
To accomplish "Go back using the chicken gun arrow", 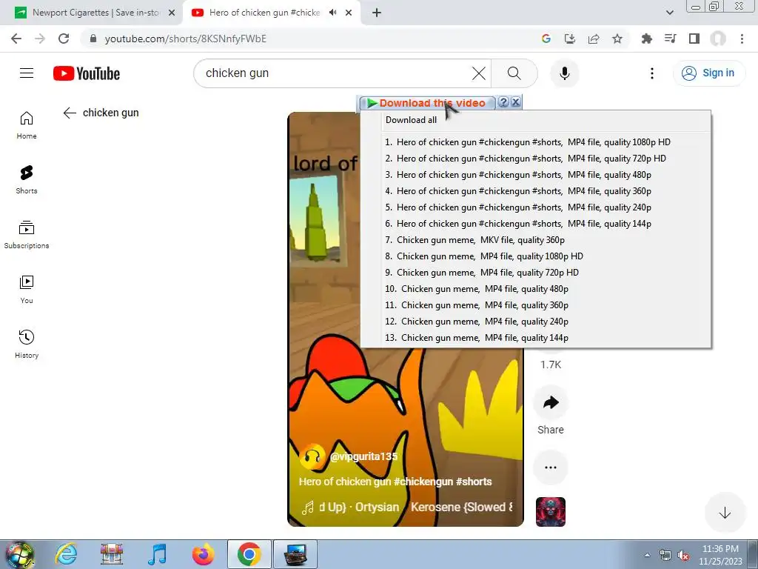I will point(70,113).
